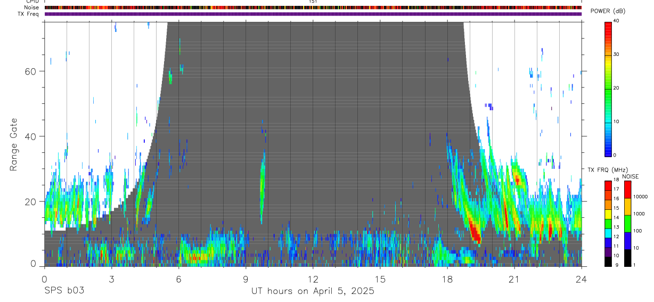The width and height of the screenshot is (654, 302).
Task: Click the UT hours on April 5, 2025 label
Action: [x=313, y=292]
